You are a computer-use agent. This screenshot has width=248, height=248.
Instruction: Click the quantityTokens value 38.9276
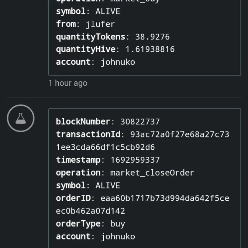[152, 37]
